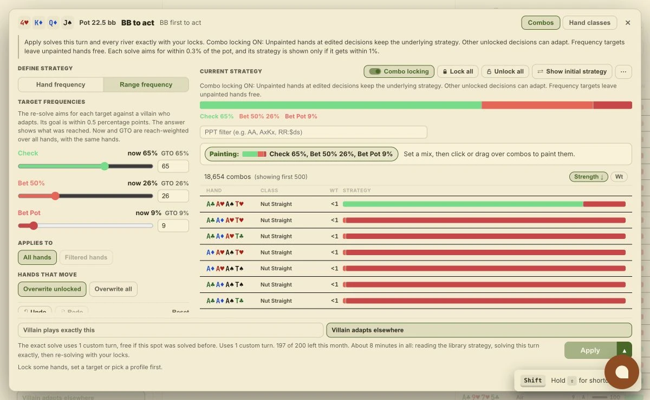This screenshot has height=400, width=650.
Task: Click the strategy bar of the first Nut Straight row
Action: [484, 204]
